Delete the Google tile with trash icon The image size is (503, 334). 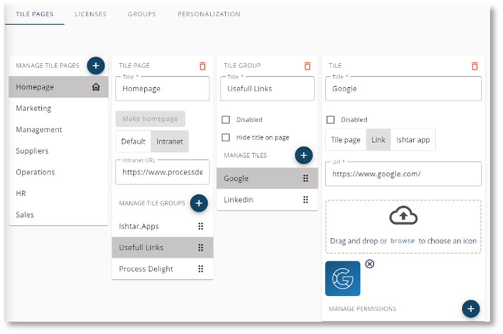tap(475, 66)
